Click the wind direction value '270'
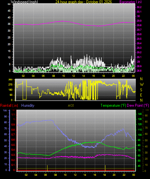The image size is (150, 179). pos(10,85)
